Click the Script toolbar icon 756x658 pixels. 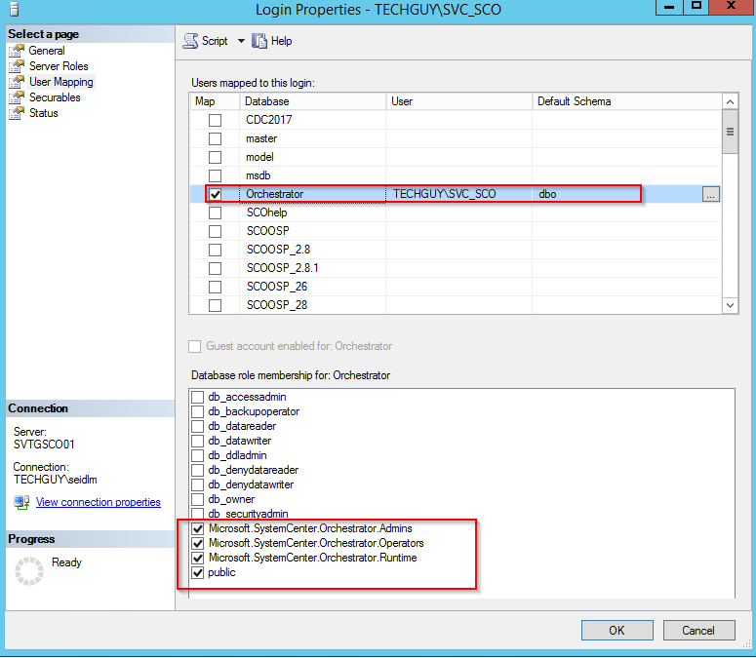coord(190,41)
